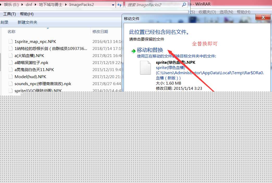Click the 2016/4/13 date of 1sprite_map_npc.NPK
Image resolution: width=272 pixels, height=183 pixels.
[x=107, y=42]
